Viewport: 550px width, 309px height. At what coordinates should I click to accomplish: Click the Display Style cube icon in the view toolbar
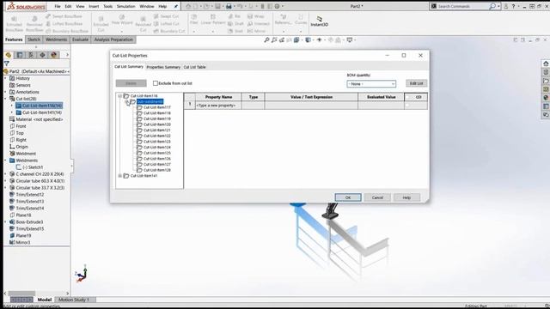pos(308,40)
